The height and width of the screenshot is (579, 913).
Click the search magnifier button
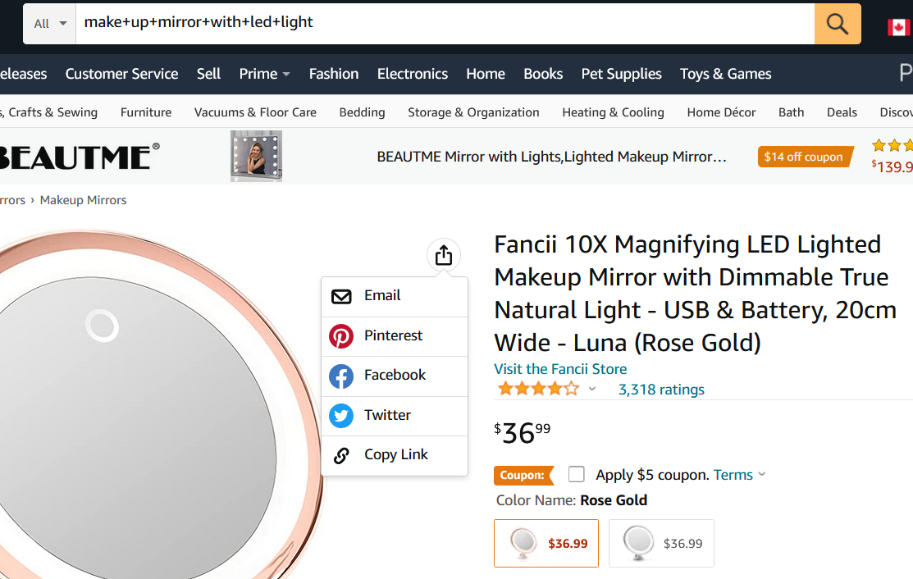(x=837, y=24)
